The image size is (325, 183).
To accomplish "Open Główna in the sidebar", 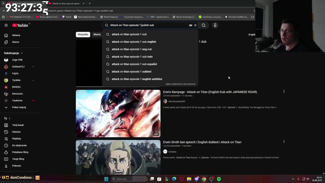I will [20, 35].
